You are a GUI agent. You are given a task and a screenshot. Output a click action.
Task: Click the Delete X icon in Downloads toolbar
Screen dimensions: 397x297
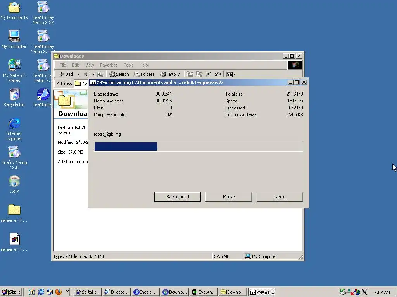click(x=208, y=74)
